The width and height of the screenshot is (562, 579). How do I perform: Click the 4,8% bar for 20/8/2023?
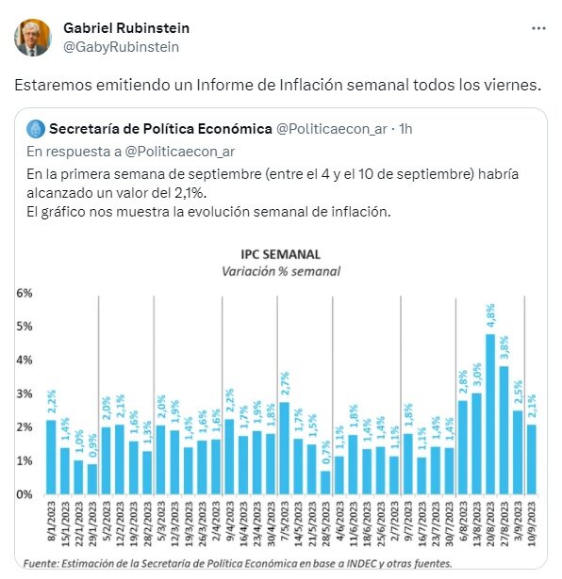490,414
